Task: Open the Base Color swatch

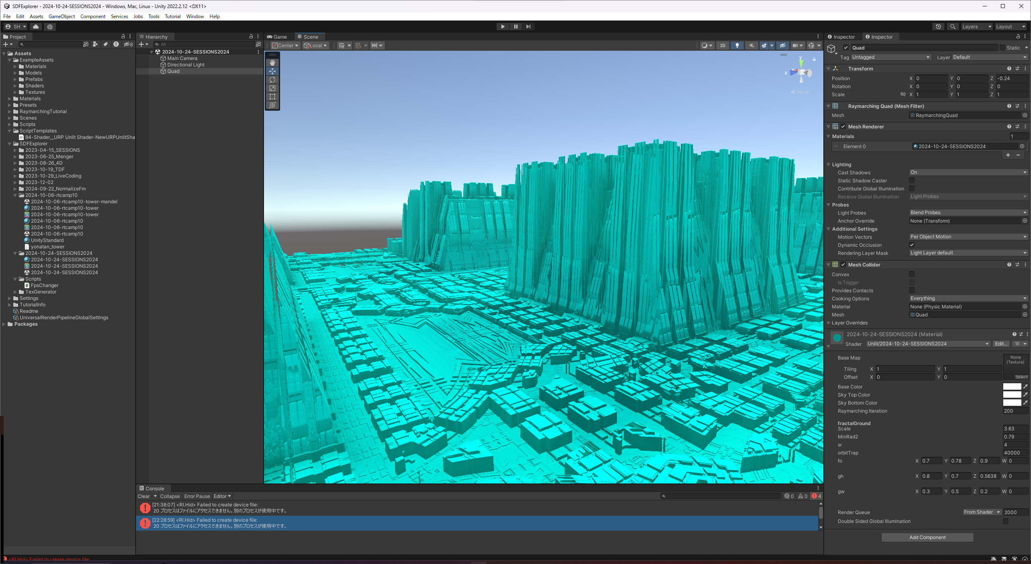Action: 1012,387
